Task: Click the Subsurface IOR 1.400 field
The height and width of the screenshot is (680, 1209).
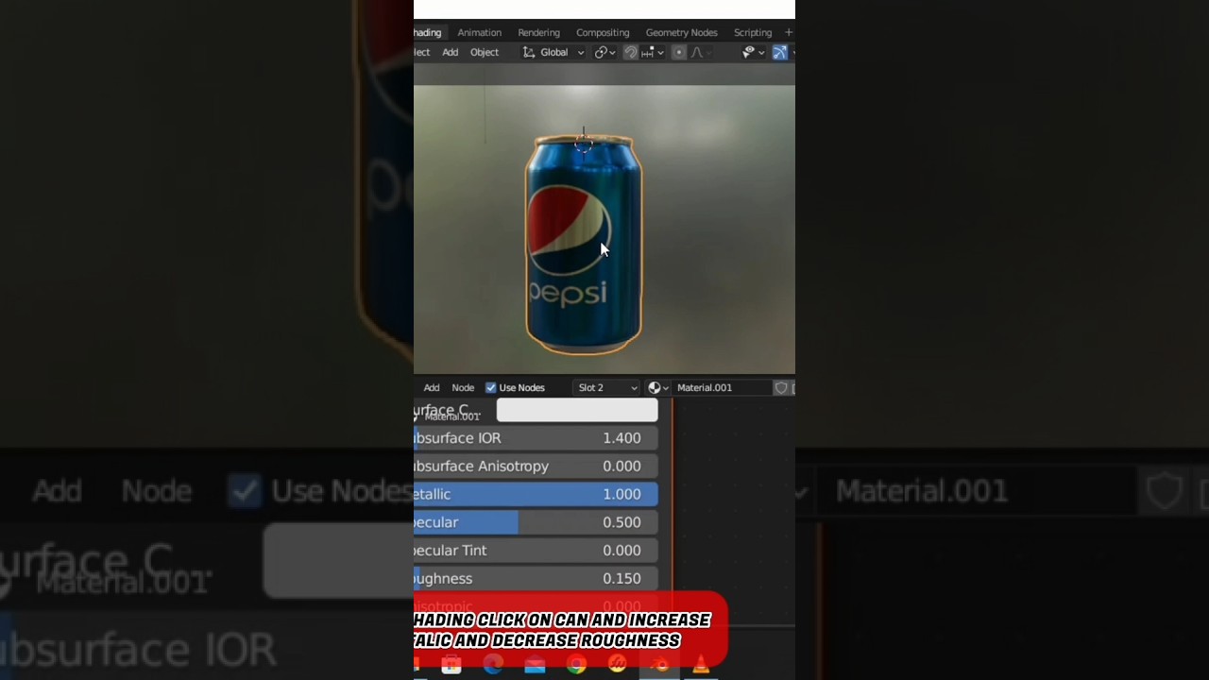Action: (x=536, y=438)
